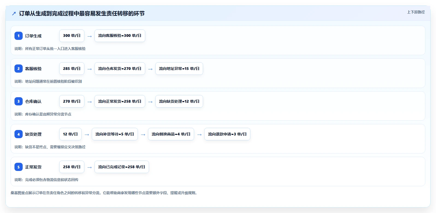The width and height of the screenshot is (436, 213).
Task: Click the step number 4 badge
Action: (19, 134)
